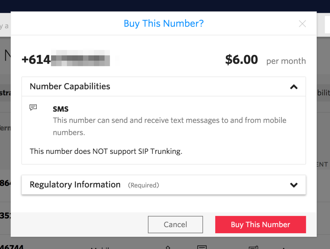Collapse the Number Capabilities chevron arrow

point(294,87)
